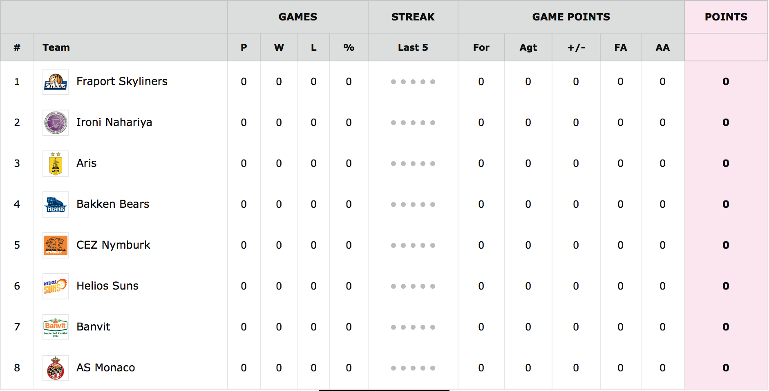This screenshot has height=391, width=769.
Task: Sort by the % column header
Action: (x=349, y=47)
